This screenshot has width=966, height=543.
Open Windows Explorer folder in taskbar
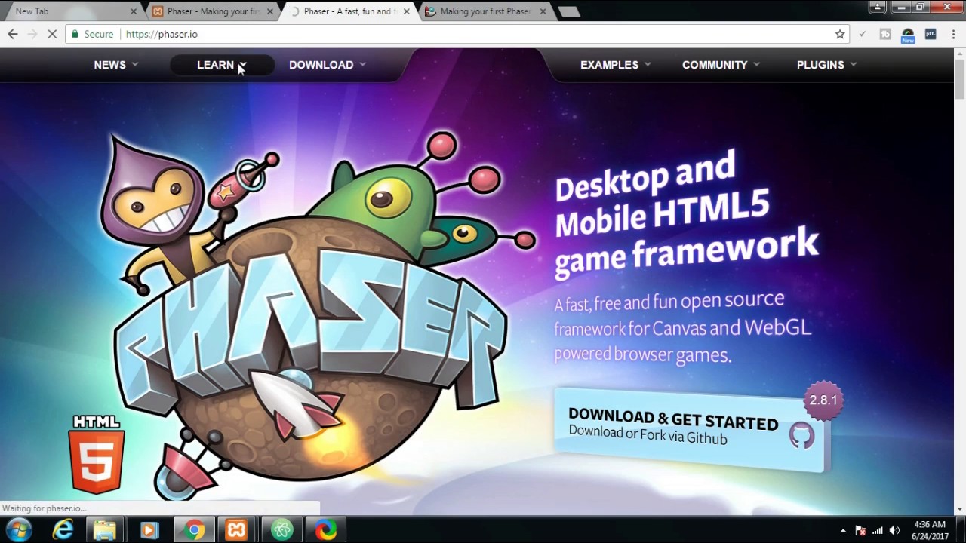tap(105, 530)
